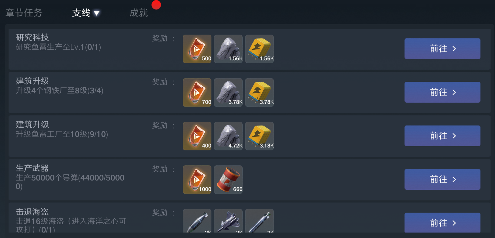This screenshot has height=238, width=495.
Task: Tap the 1.56K stone ore reward icon
Action: tap(228, 49)
